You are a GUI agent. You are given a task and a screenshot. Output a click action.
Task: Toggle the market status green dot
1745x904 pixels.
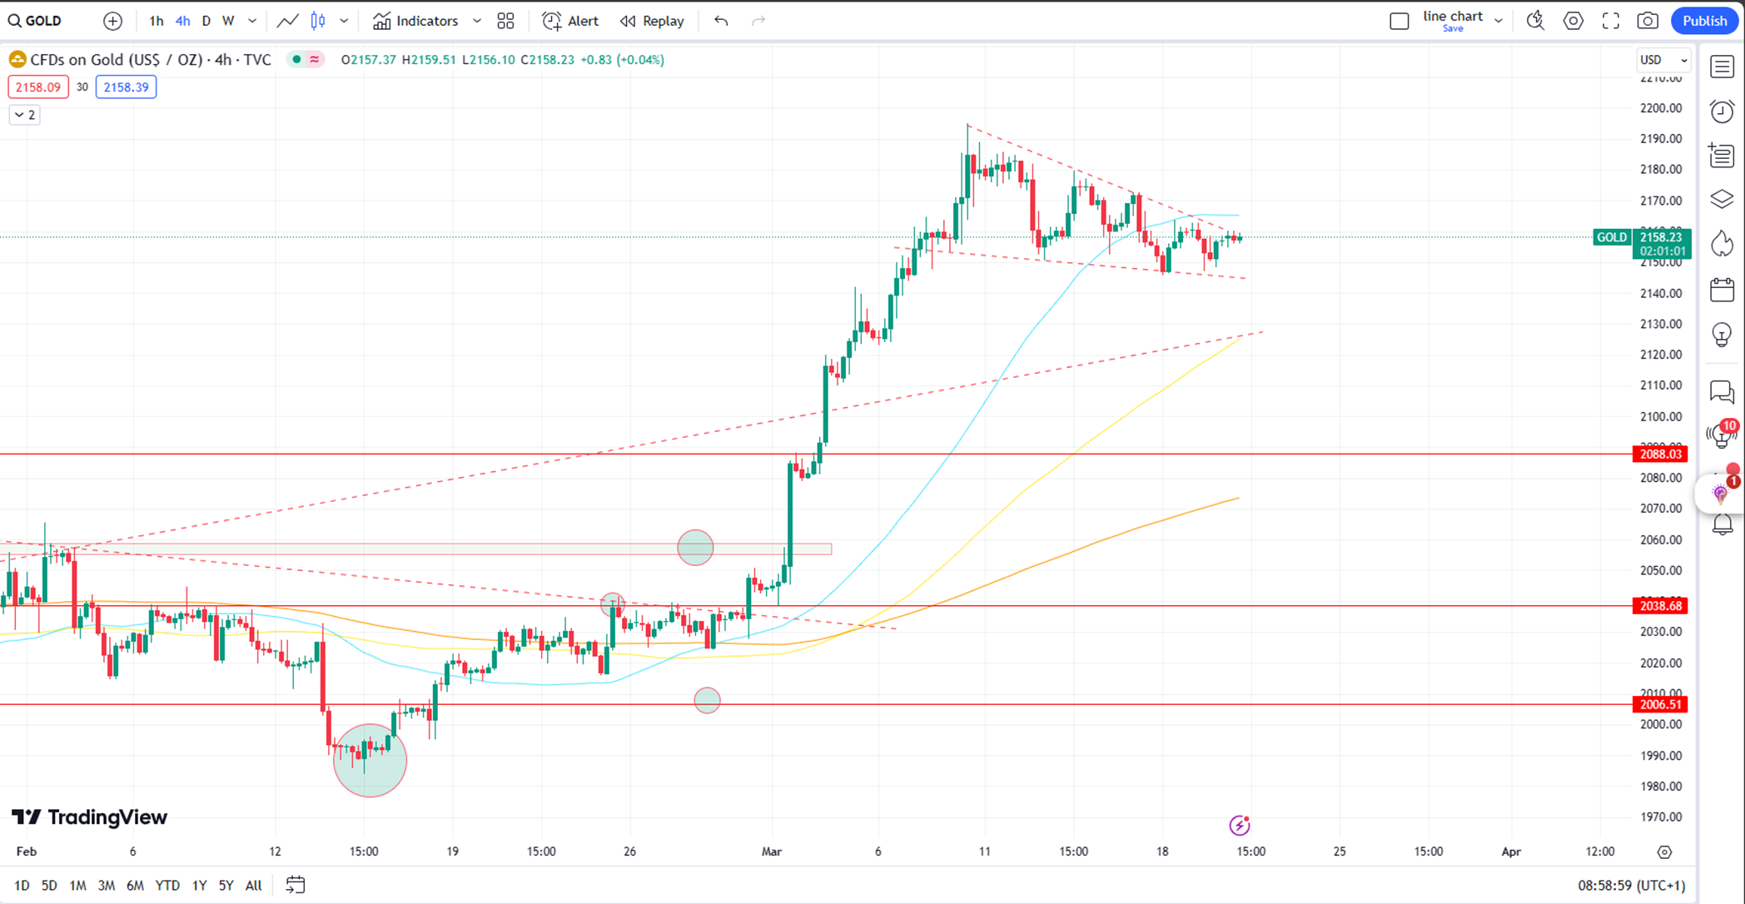tap(296, 60)
